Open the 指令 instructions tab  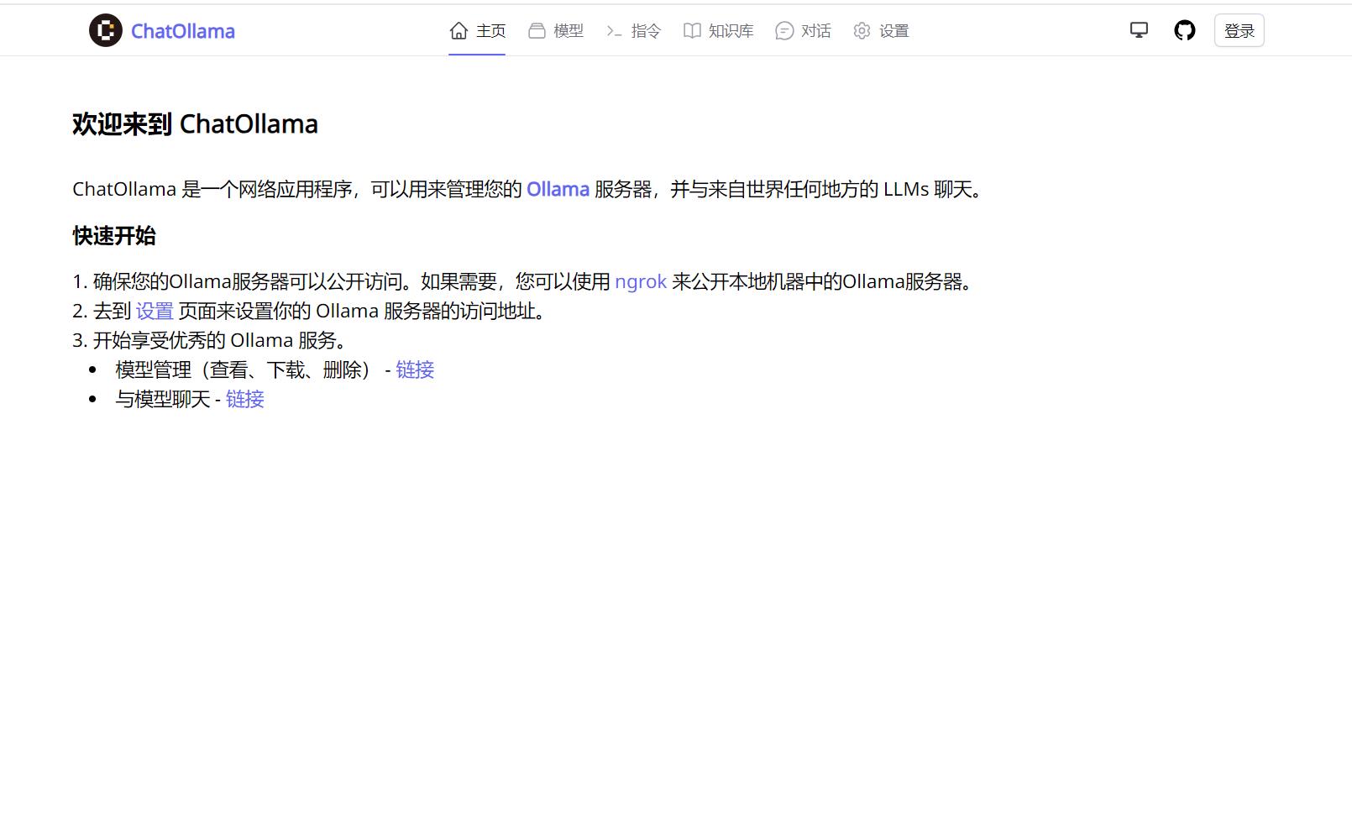[633, 31]
